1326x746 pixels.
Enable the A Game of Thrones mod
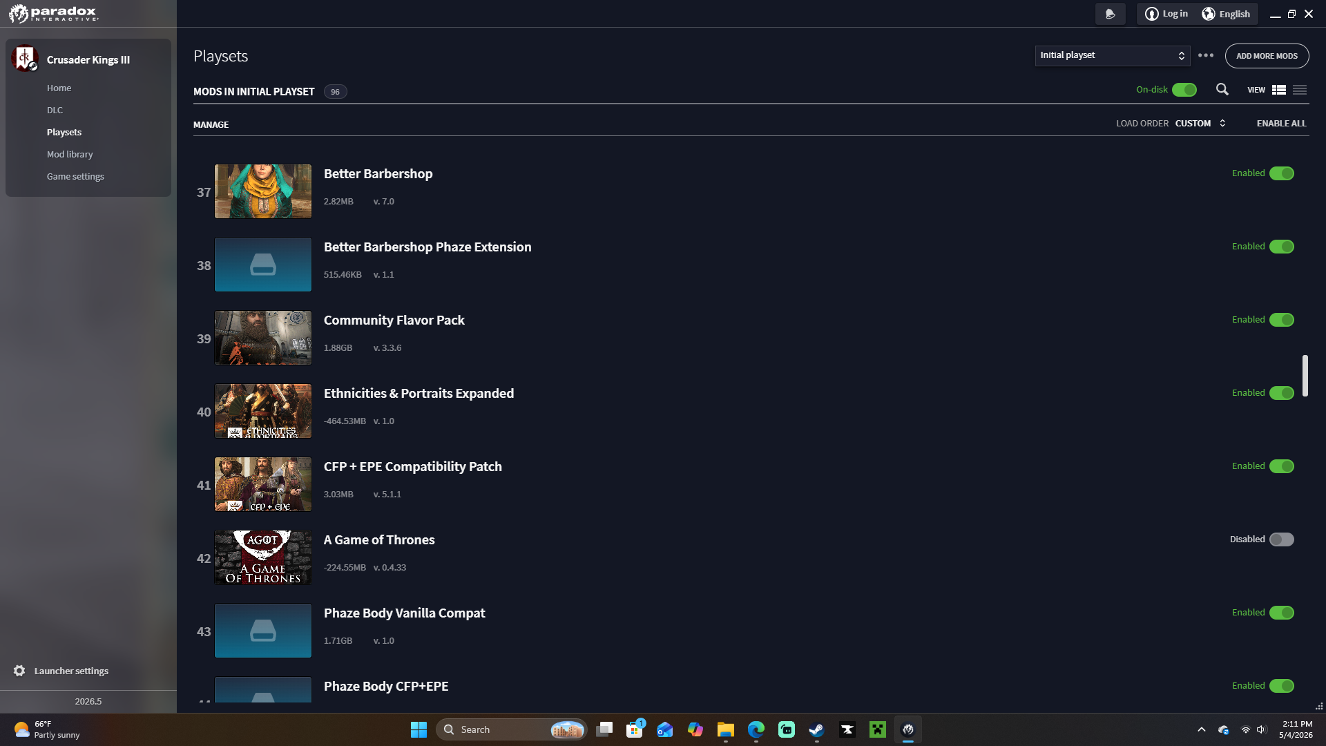pos(1282,539)
